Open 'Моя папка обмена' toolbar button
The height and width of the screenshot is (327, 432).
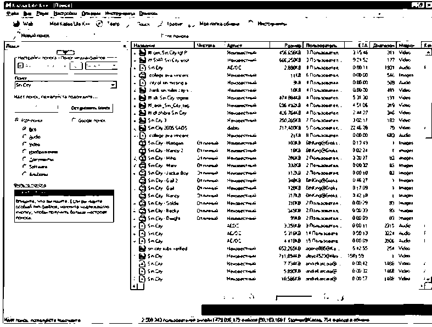220,24
